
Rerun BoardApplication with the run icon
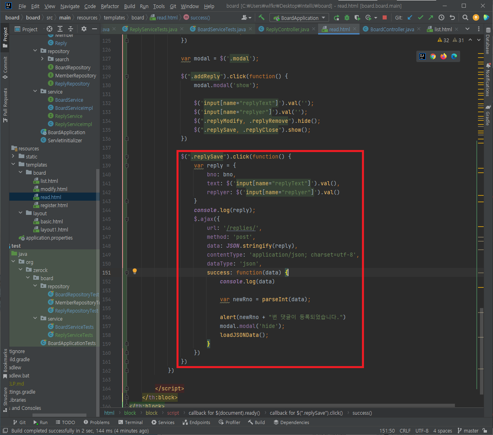coord(336,17)
